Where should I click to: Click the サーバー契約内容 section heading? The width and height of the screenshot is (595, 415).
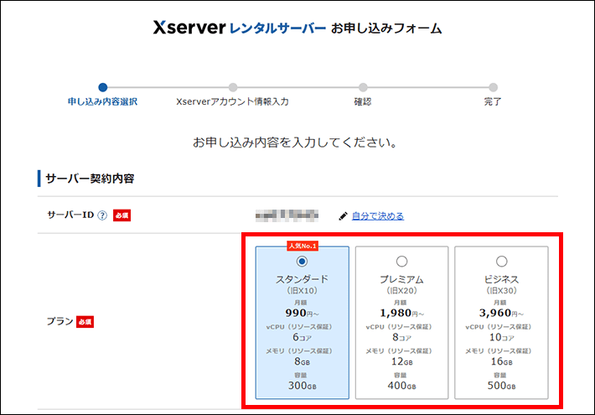click(90, 179)
